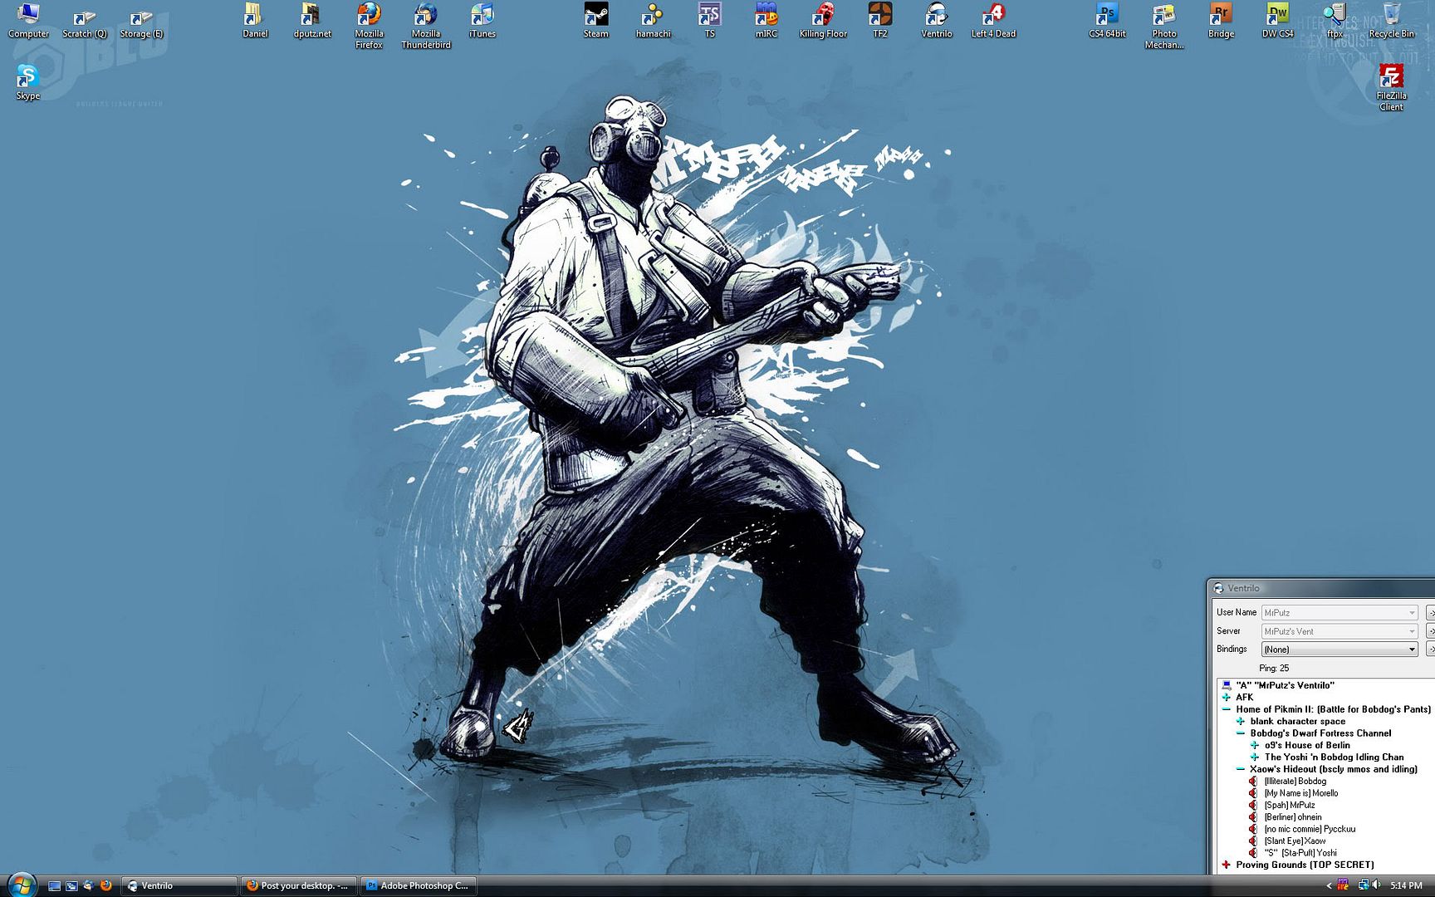Image resolution: width=1435 pixels, height=897 pixels.
Task: Select the mIRC desktop icon
Action: [x=766, y=20]
